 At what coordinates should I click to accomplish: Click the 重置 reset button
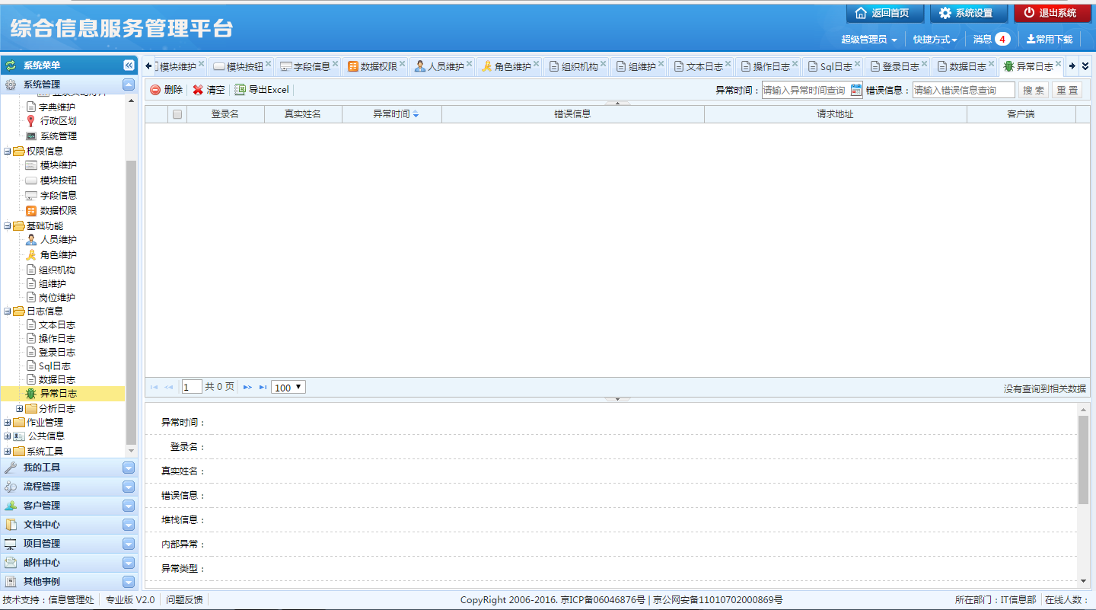coord(1067,90)
